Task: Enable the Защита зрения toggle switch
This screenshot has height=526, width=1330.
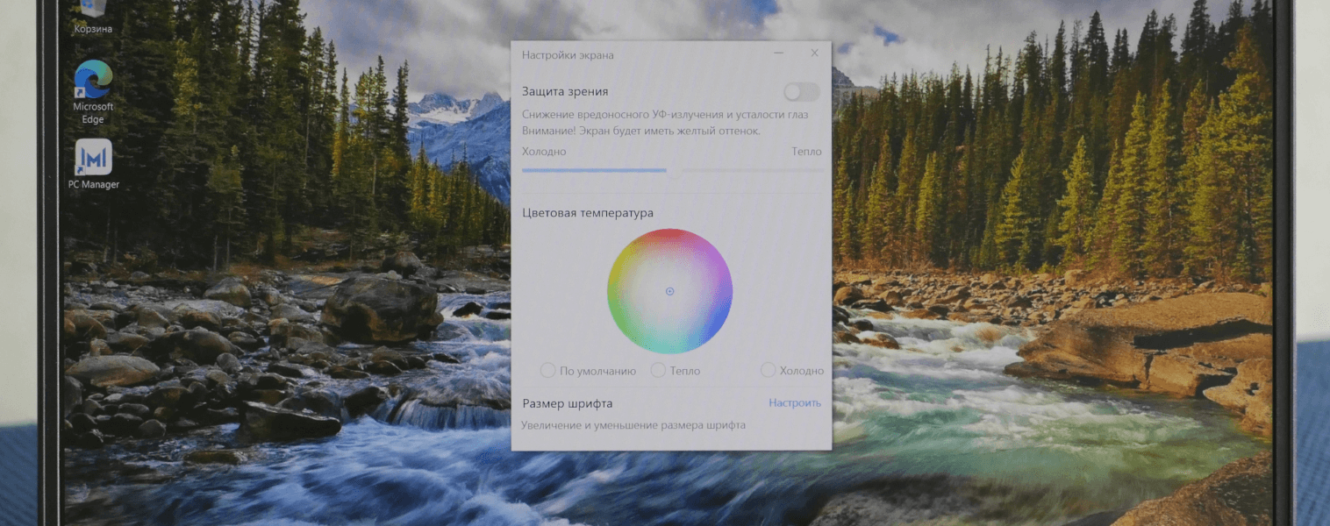Action: pos(801,92)
